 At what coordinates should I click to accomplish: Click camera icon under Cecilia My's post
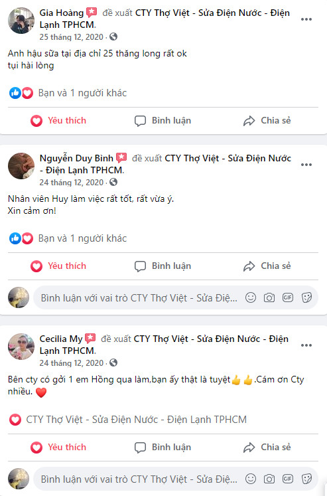click(269, 479)
